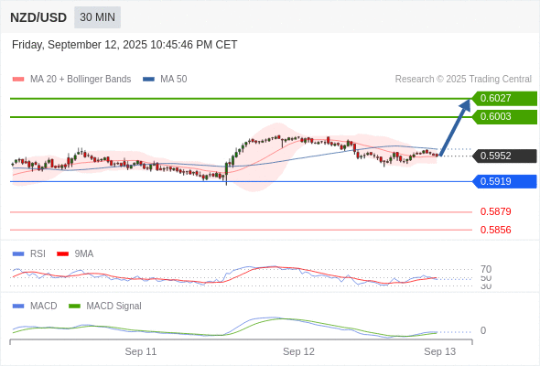Screen dimensions: 540x366
Task: Toggle the MA 50 legend entry
Action: 165,80
